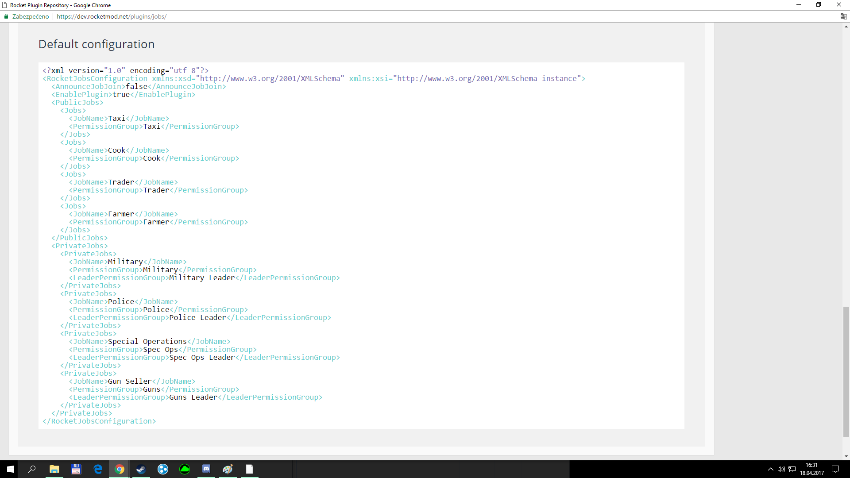
Task: Open the floppy disk taskbar app
Action: (76, 469)
